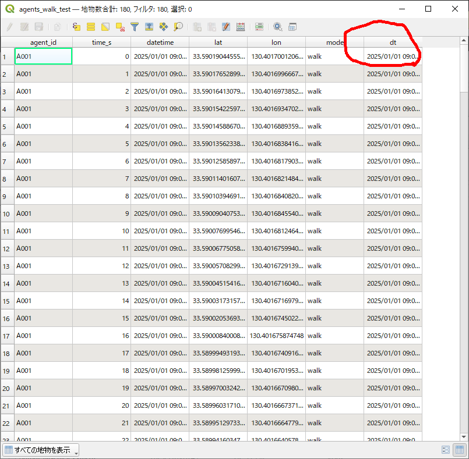Select all features using the toolbar icon
This screenshot has width=469, height=459.
[x=91, y=27]
